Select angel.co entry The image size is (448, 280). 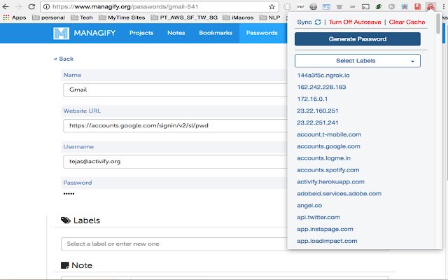(x=309, y=206)
